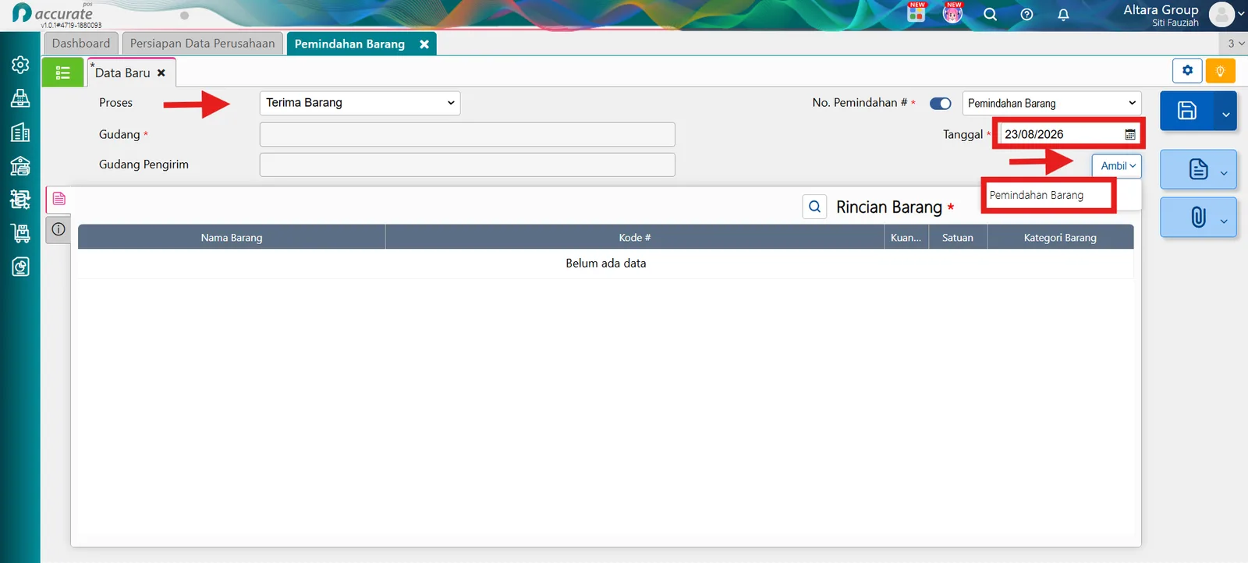Click the document icon button
1248x563 pixels.
pyautogui.click(x=1198, y=169)
